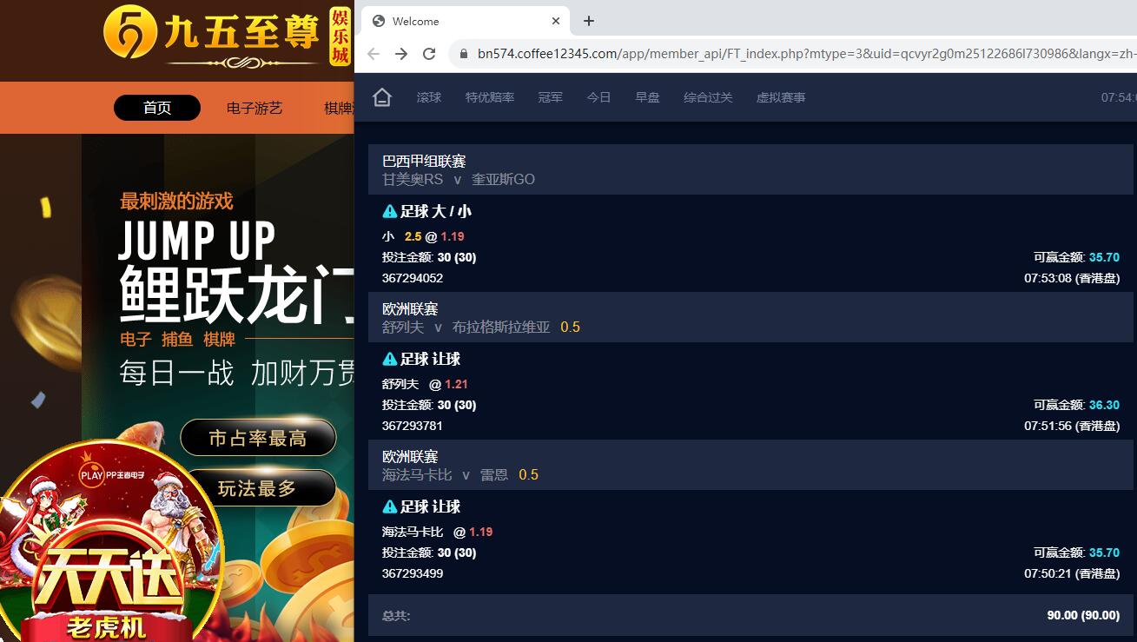The image size is (1137, 642).
Task: Click the browser address bar URL
Action: (x=806, y=54)
